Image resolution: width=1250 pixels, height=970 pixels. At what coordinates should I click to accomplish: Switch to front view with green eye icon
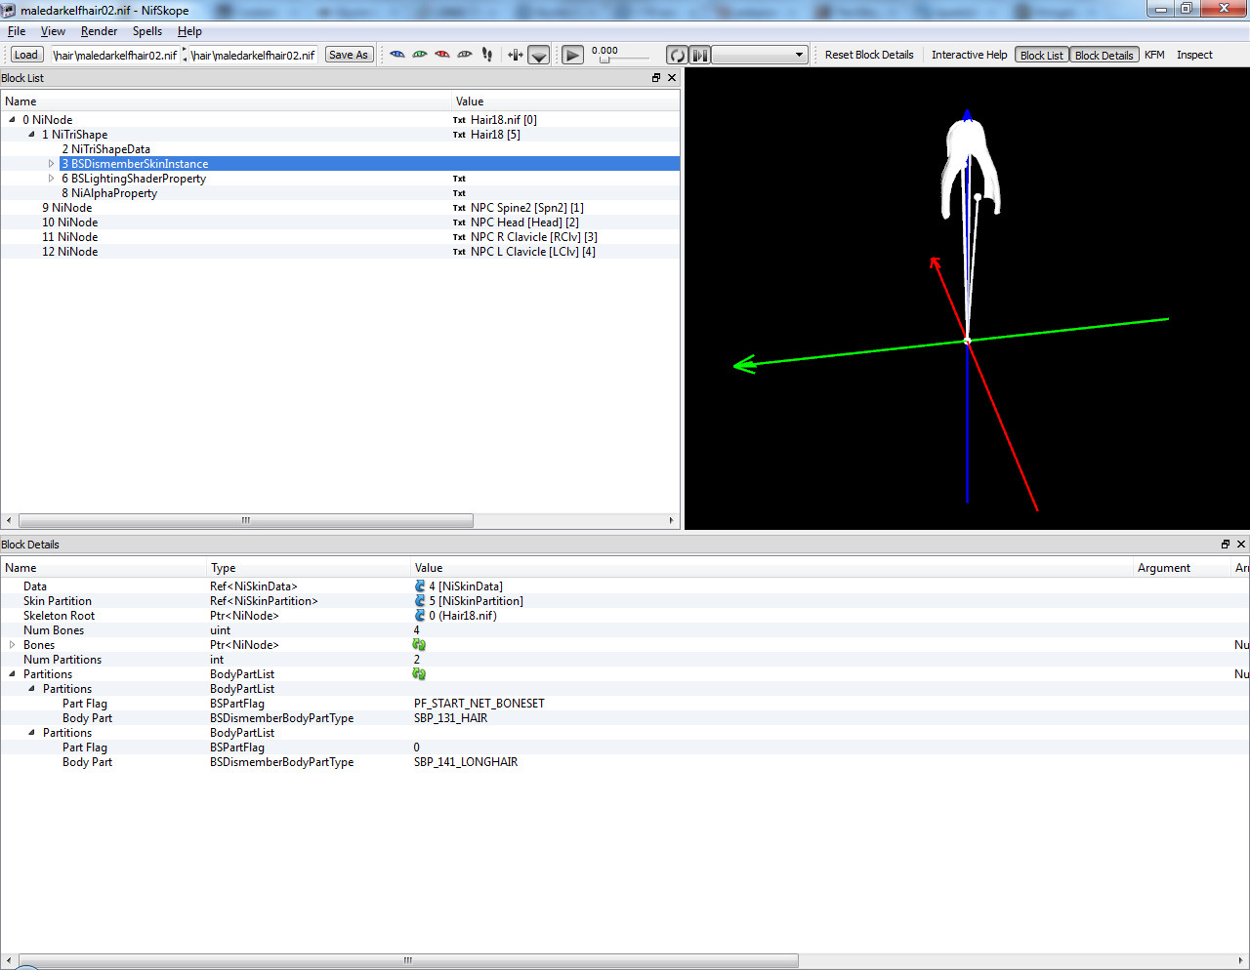pos(420,55)
